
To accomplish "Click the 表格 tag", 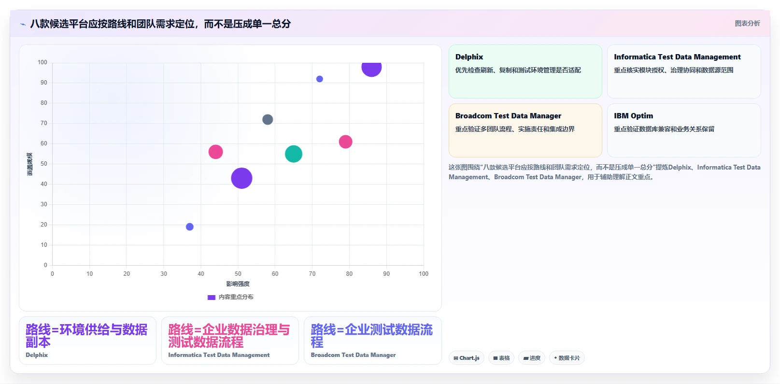I will (x=501, y=358).
